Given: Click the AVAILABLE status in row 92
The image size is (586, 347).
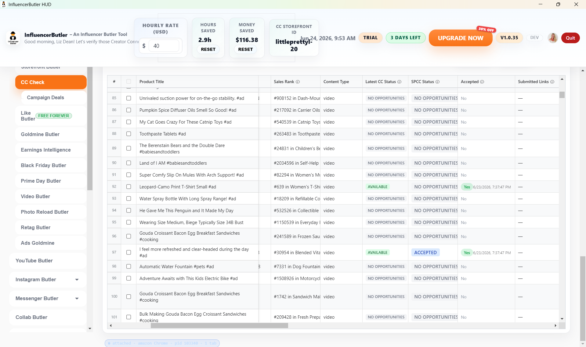Looking at the screenshot, I should pos(378,187).
